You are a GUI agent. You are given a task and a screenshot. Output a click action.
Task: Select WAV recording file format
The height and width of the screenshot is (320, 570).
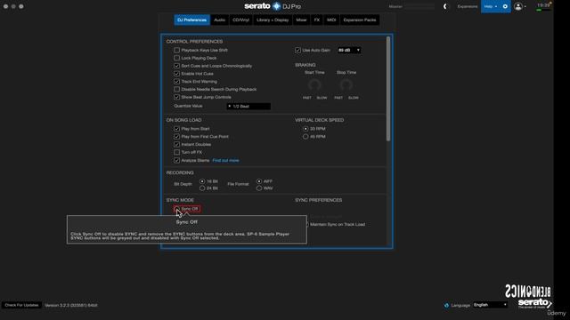click(259, 188)
